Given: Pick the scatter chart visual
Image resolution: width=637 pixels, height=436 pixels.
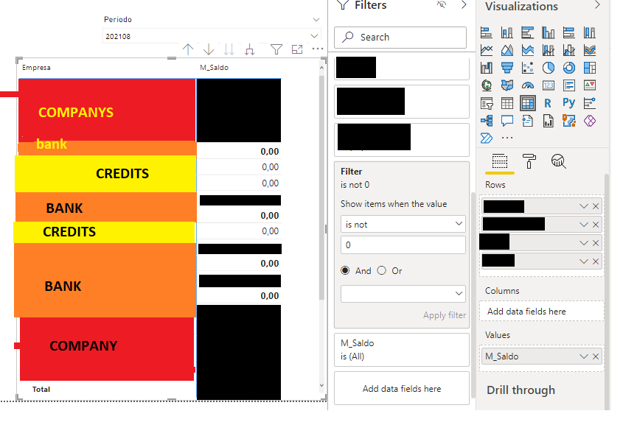Looking at the screenshot, I should pyautogui.click(x=528, y=68).
